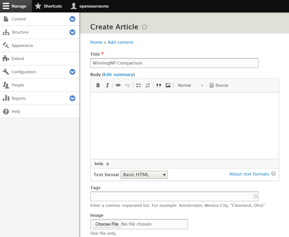
Task: Click the Shortcuts star icon in top bar
Action: 38,6
